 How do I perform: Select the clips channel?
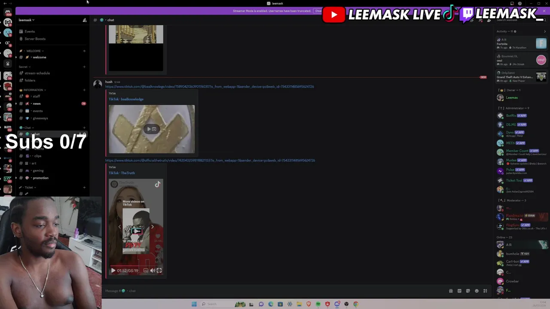tap(37, 156)
